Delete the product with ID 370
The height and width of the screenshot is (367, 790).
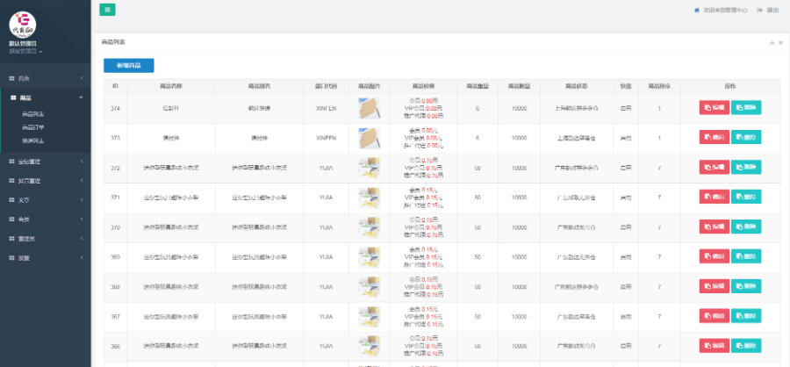pyautogui.click(x=746, y=227)
